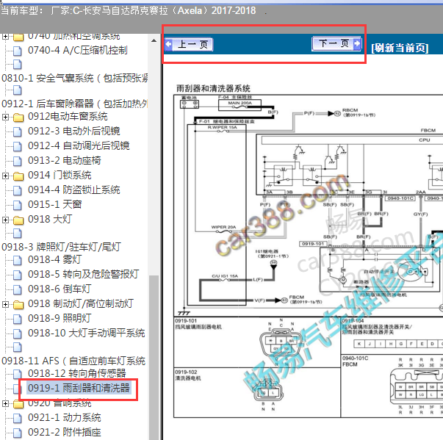Click page icon beside 0918-12 转向角传感器
Image resolution: width=443 pixels, height=440 pixels.
(x=18, y=374)
